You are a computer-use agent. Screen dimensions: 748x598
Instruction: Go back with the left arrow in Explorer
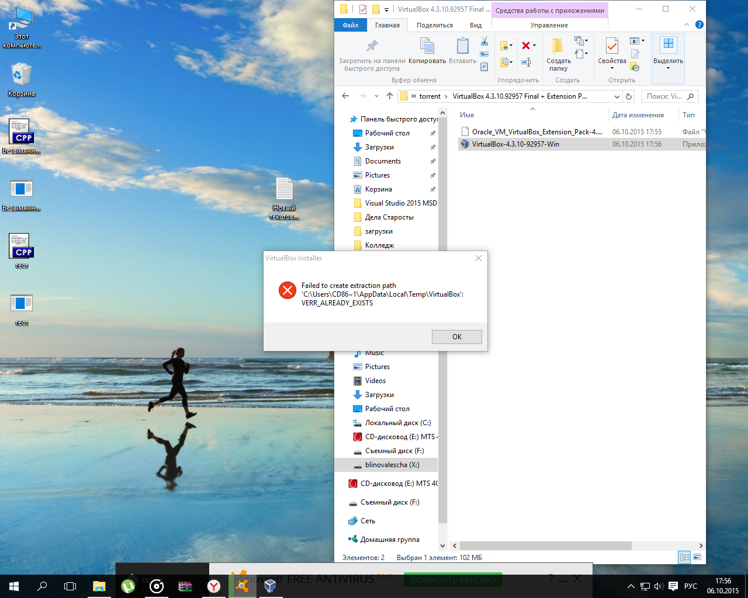tap(345, 96)
